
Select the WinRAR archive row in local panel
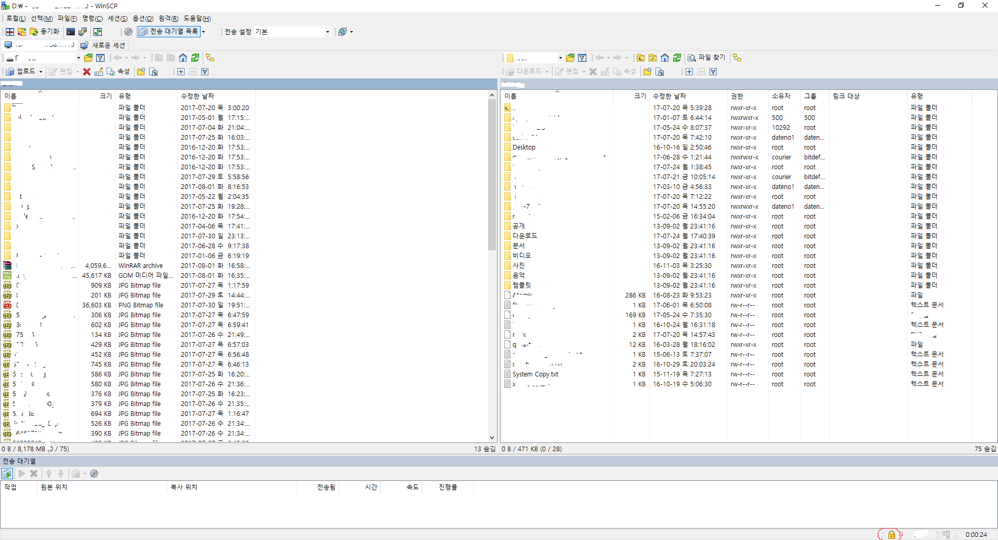point(128,266)
